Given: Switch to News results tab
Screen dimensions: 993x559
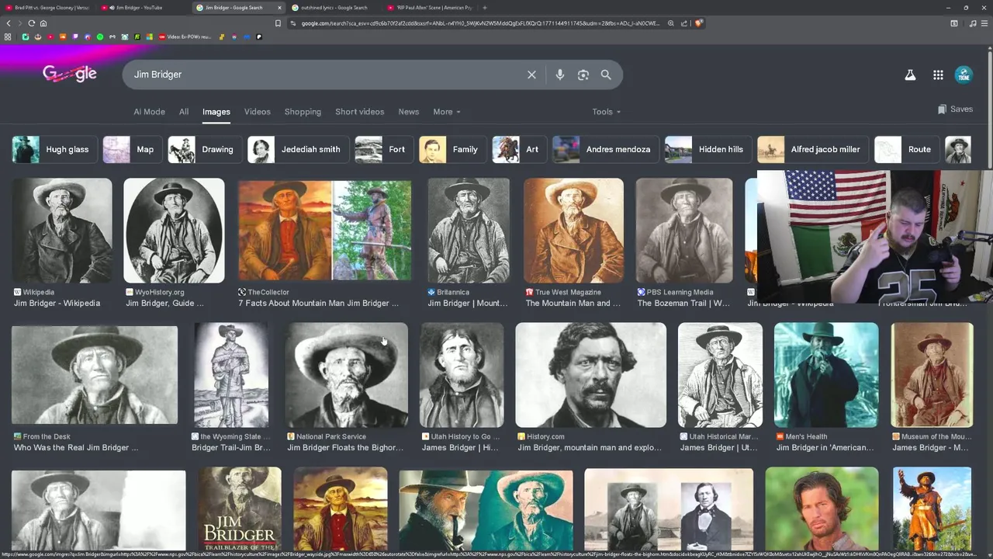Looking at the screenshot, I should [x=409, y=112].
